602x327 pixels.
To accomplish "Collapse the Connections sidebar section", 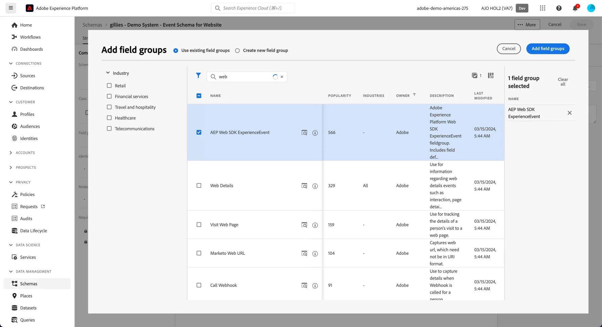I will point(11,63).
